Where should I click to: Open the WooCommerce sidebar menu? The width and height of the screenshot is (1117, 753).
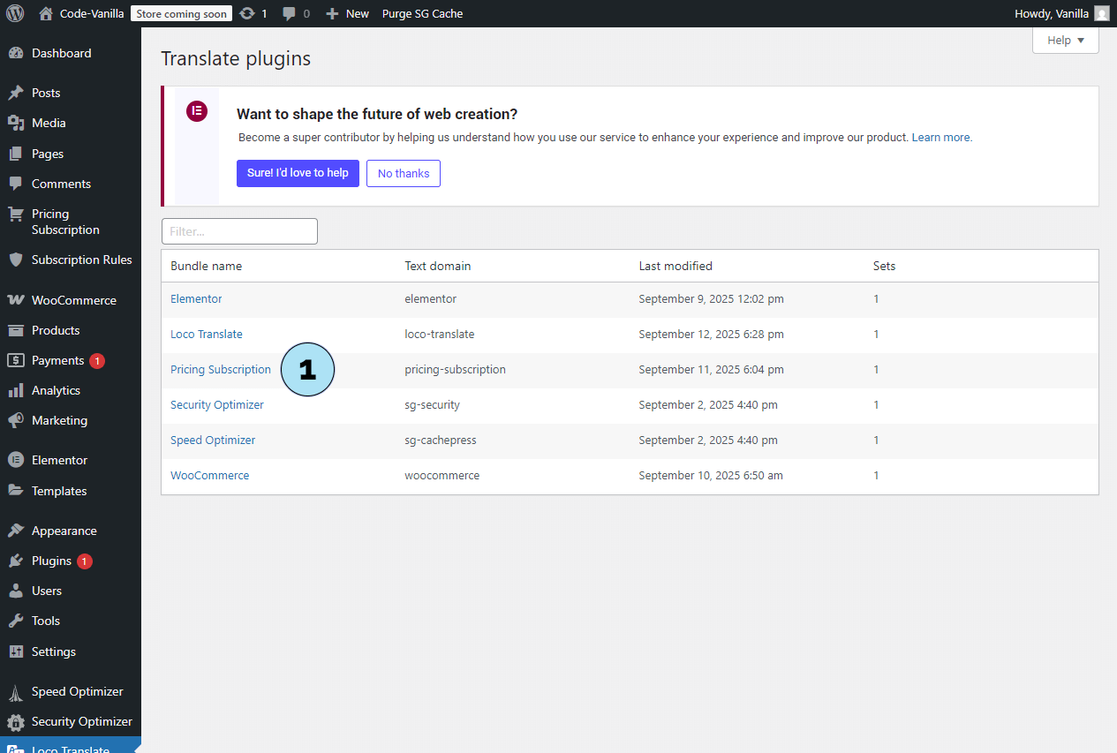tap(73, 300)
